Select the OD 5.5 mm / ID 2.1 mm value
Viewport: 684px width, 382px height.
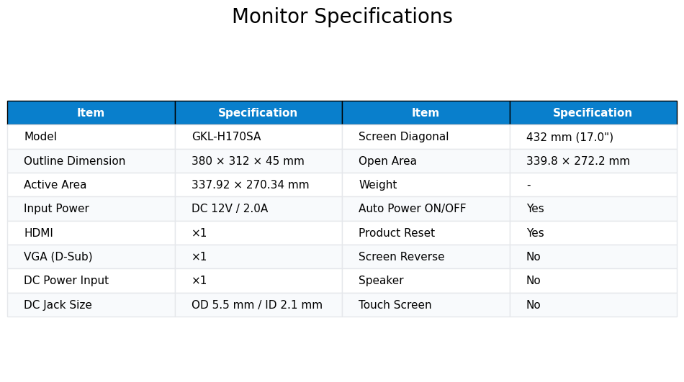pyautogui.click(x=257, y=305)
